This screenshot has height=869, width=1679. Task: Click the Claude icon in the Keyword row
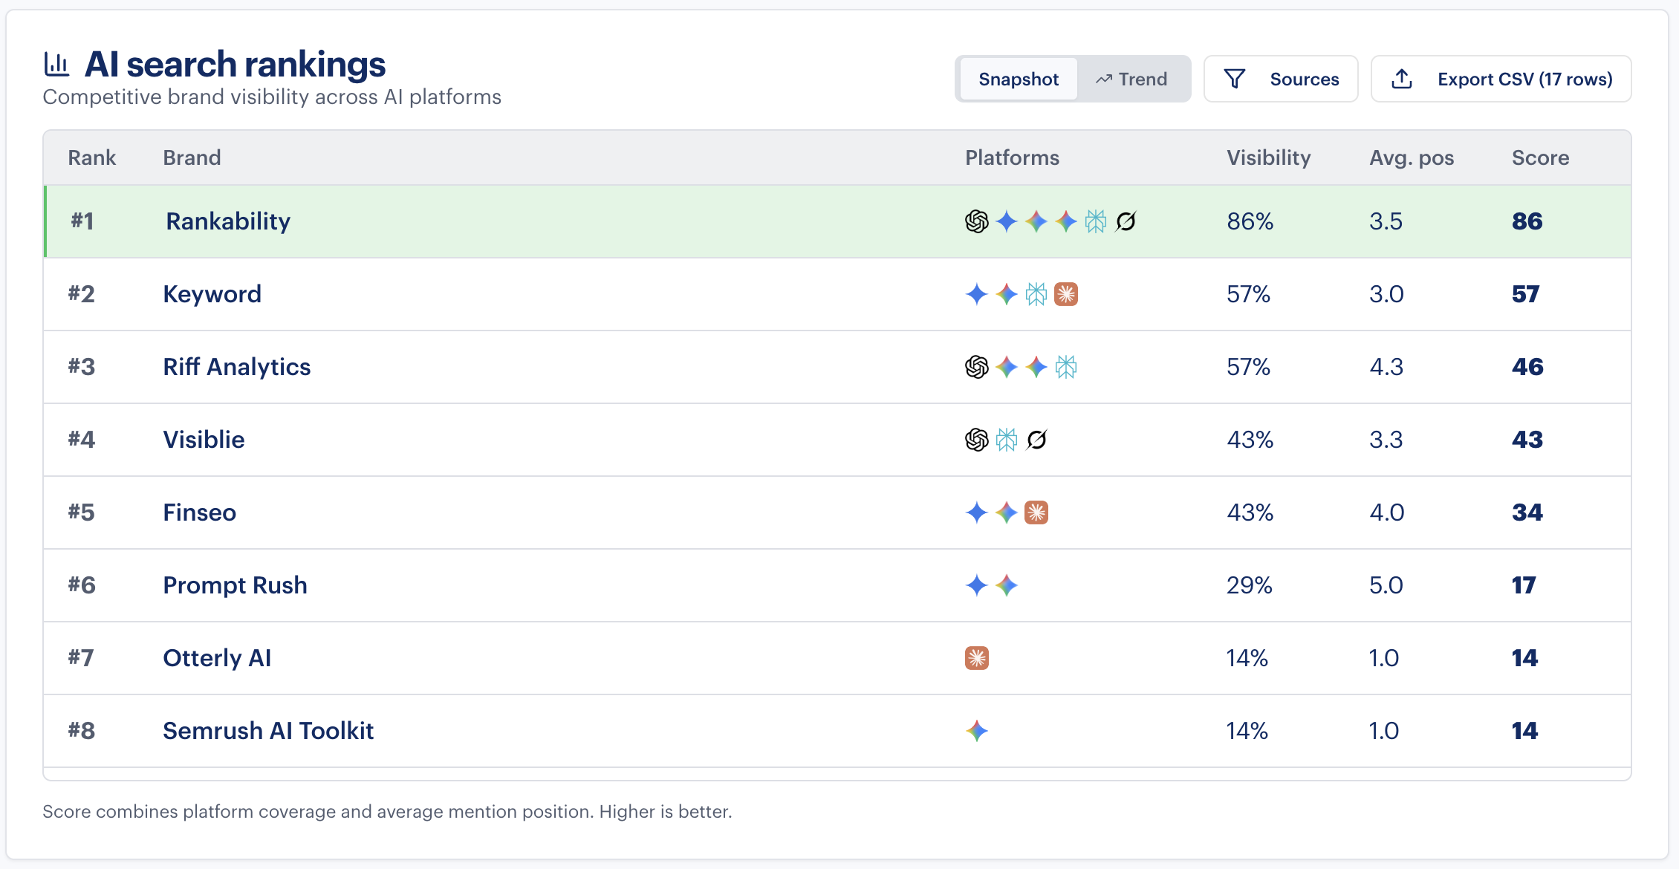[1066, 294]
